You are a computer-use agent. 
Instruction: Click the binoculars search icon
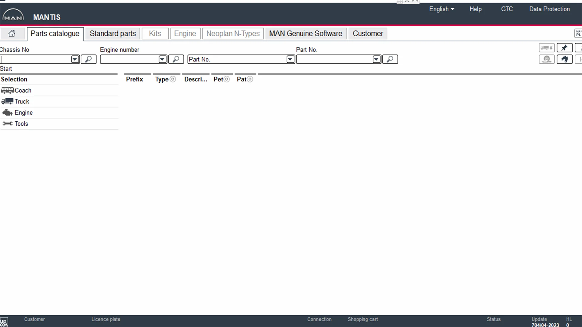(x=564, y=59)
